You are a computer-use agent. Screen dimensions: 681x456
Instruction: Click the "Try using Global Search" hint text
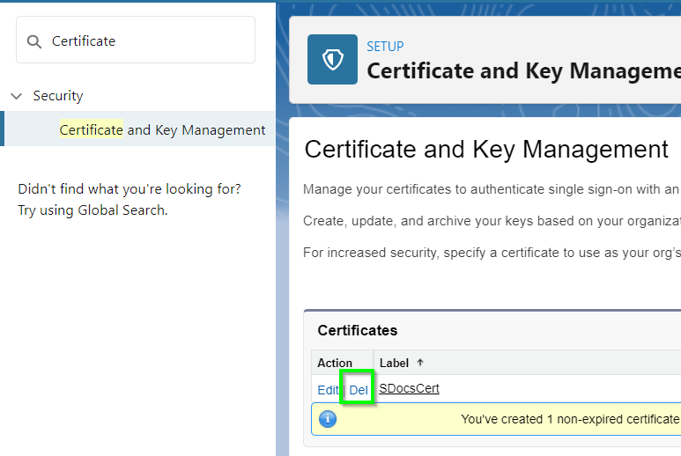click(x=93, y=210)
